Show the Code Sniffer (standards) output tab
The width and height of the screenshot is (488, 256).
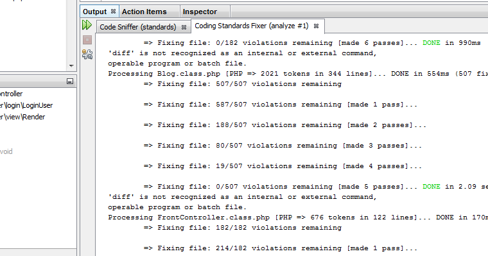click(138, 27)
